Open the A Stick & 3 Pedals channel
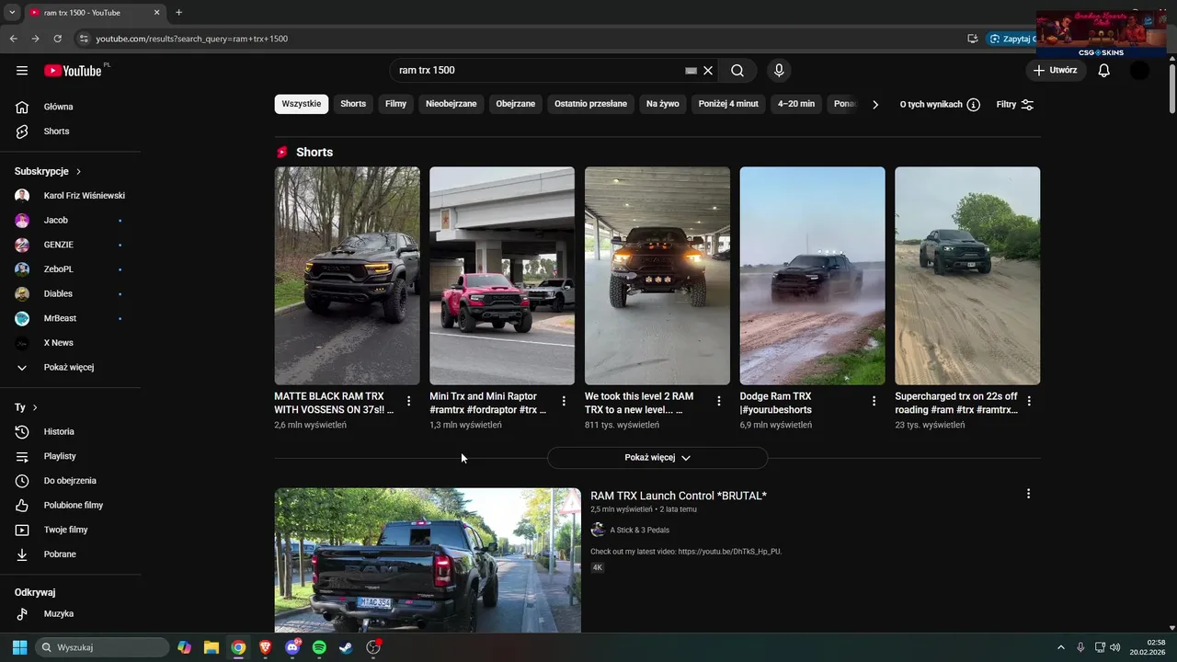Viewport: 1177px width, 662px height. pyautogui.click(x=639, y=531)
